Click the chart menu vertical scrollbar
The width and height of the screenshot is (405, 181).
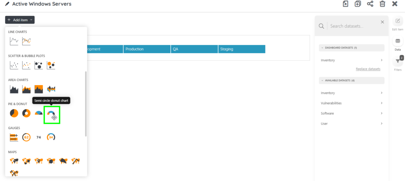(86, 104)
